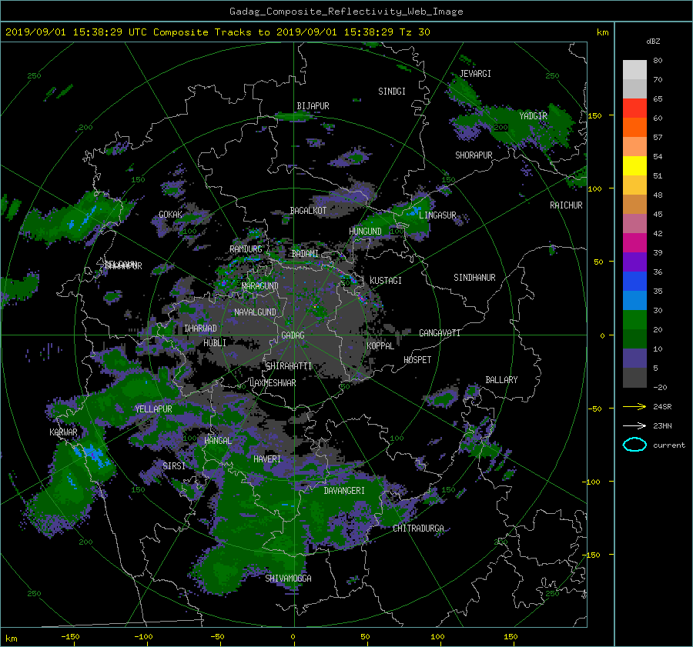The image size is (693, 647).
Task: Click the 80 value on dBZ scale
Action: point(658,61)
